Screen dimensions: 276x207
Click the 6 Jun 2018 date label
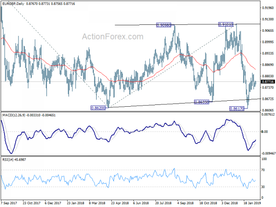(x=141, y=203)
